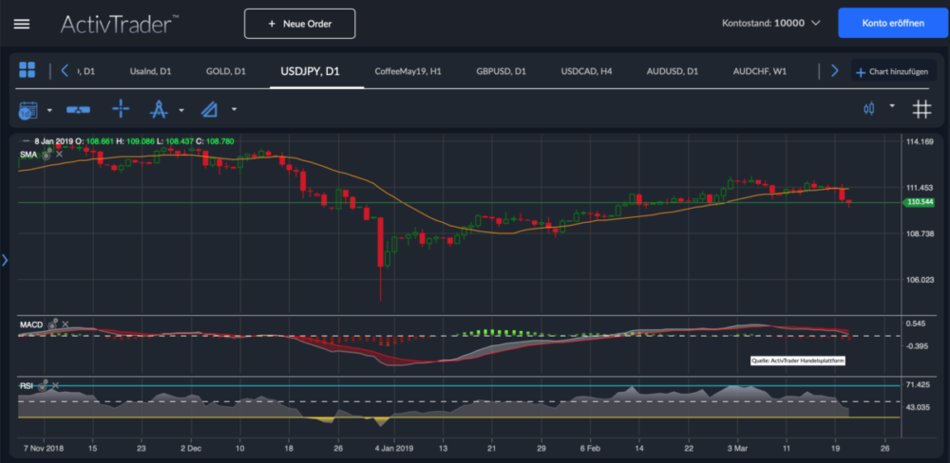Screen dimensions: 950x463
Task: Expand the chart type dropdown arrow
Action: (x=892, y=105)
